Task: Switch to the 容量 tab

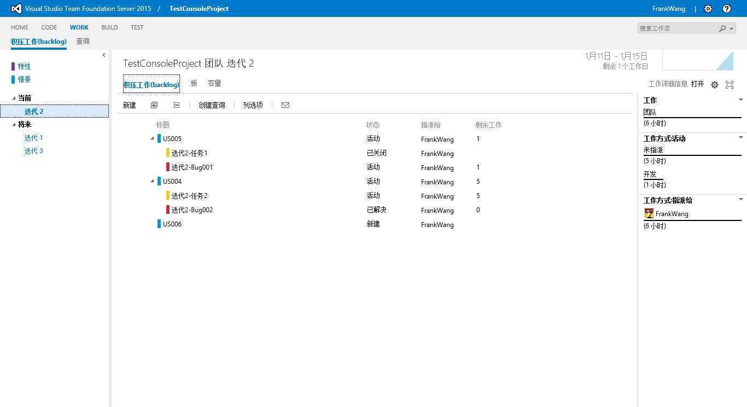Action: coord(214,84)
